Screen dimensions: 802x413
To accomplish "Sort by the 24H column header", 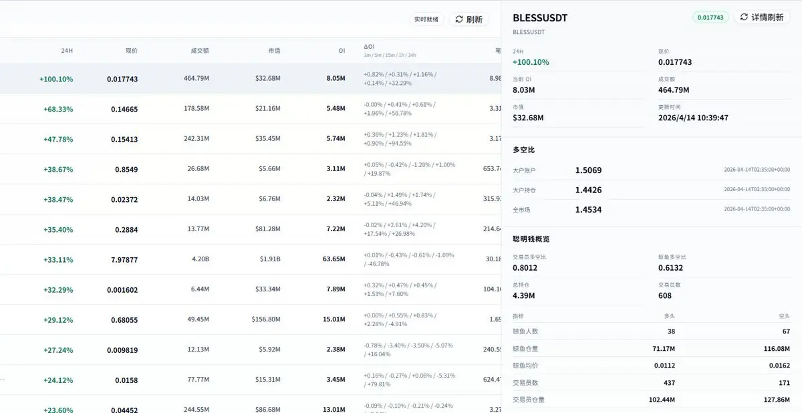I will [67, 51].
